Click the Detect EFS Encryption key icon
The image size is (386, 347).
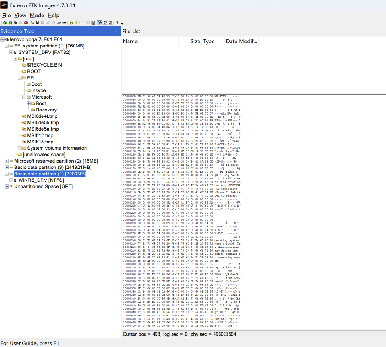pos(76,23)
